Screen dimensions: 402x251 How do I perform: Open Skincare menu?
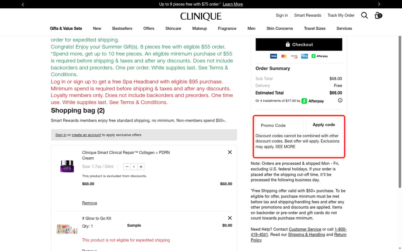click(173, 28)
